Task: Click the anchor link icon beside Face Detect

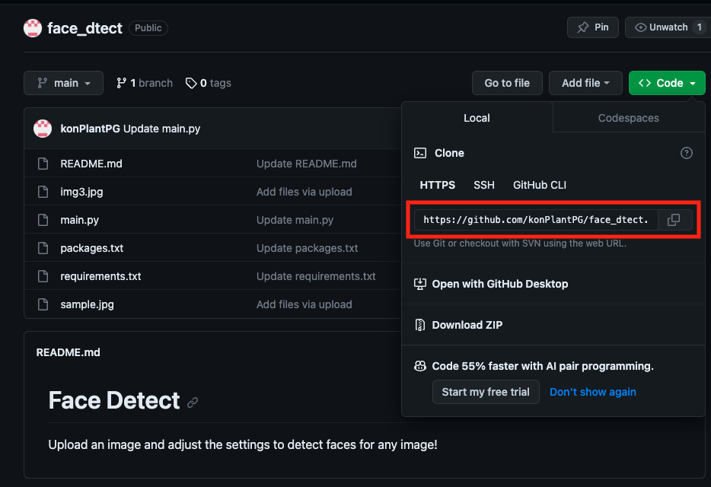Action: coord(193,403)
